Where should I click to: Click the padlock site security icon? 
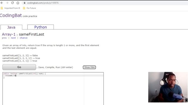[25, 3]
